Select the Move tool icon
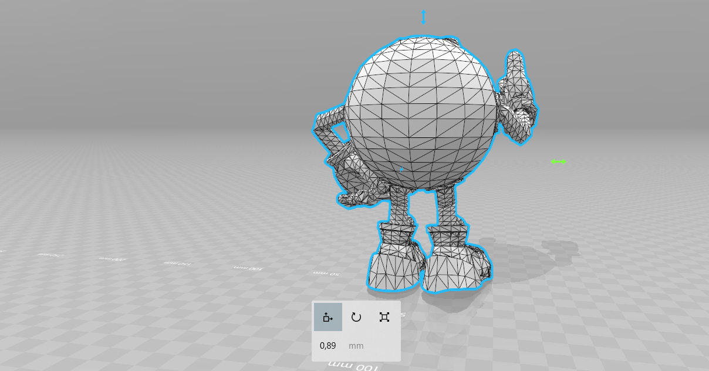Viewport: 709px width, 371px height. click(x=328, y=317)
